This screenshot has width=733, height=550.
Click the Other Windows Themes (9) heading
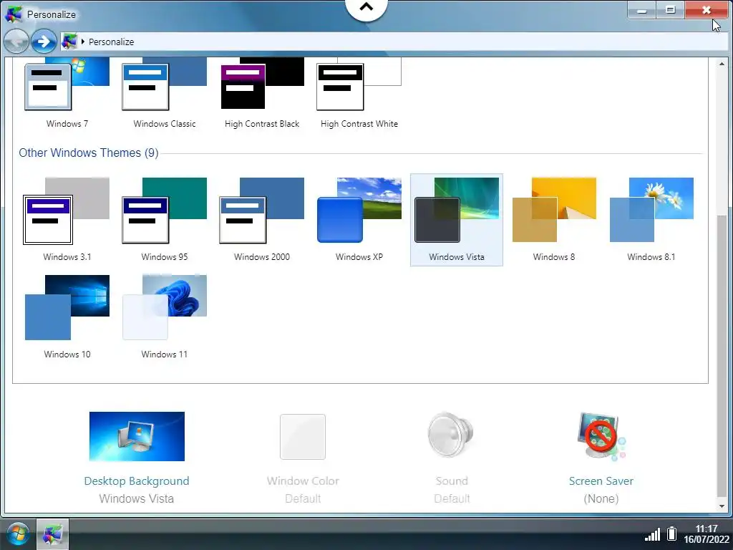(88, 153)
